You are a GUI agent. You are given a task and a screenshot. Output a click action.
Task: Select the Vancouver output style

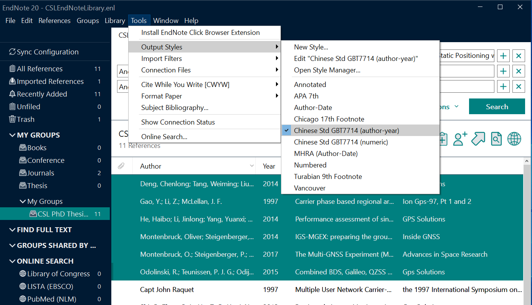tap(360, 188)
